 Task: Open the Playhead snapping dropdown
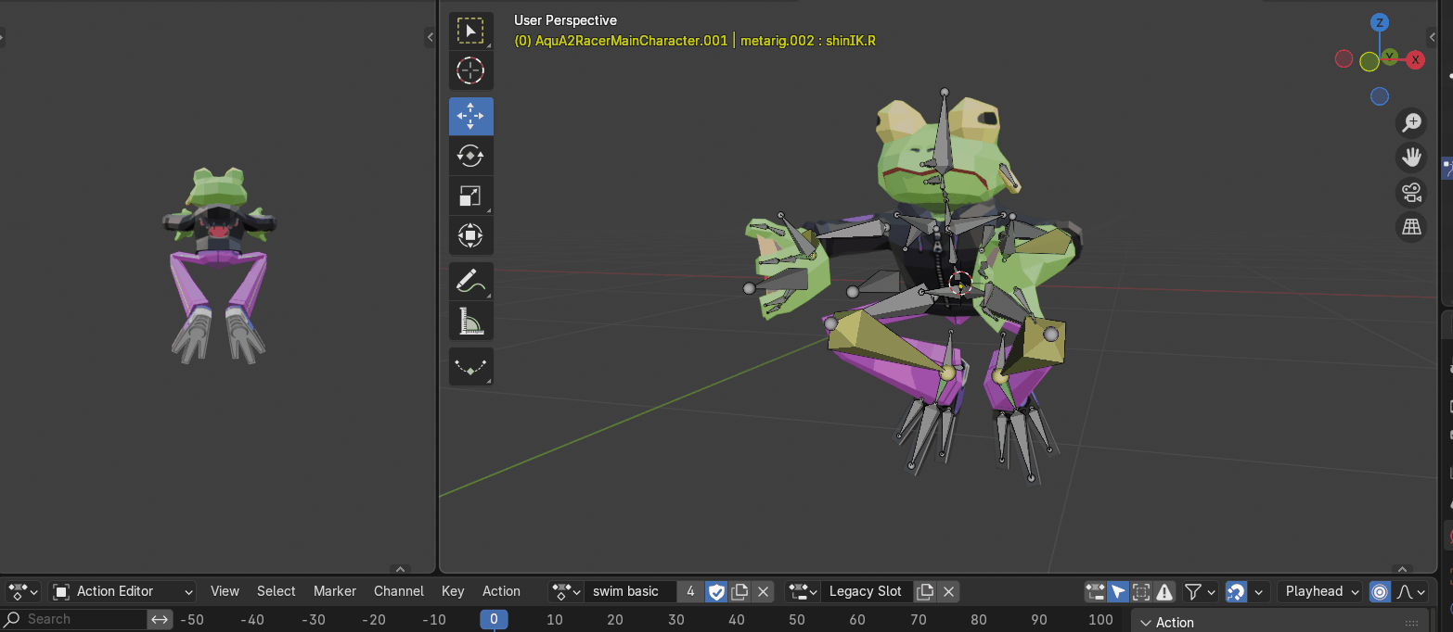1322,591
